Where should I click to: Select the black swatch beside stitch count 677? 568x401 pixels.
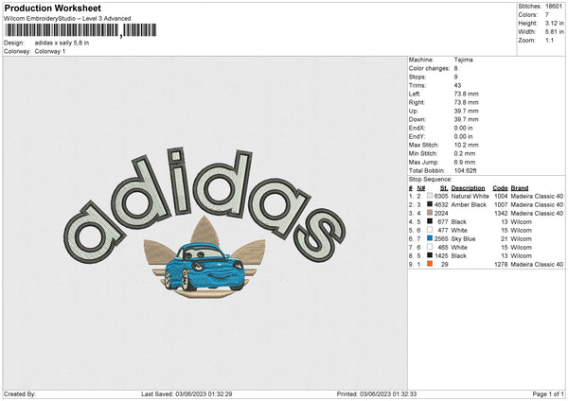tap(430, 221)
